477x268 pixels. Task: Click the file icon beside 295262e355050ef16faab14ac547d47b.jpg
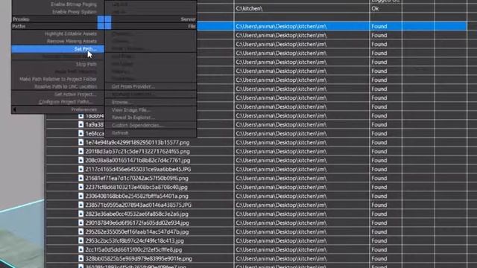point(80,232)
